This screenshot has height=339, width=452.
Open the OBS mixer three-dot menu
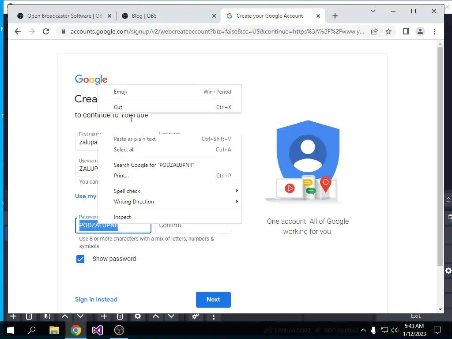(213, 316)
